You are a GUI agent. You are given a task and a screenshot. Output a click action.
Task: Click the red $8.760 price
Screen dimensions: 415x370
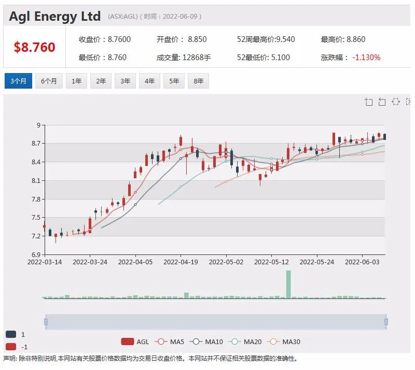pos(34,47)
